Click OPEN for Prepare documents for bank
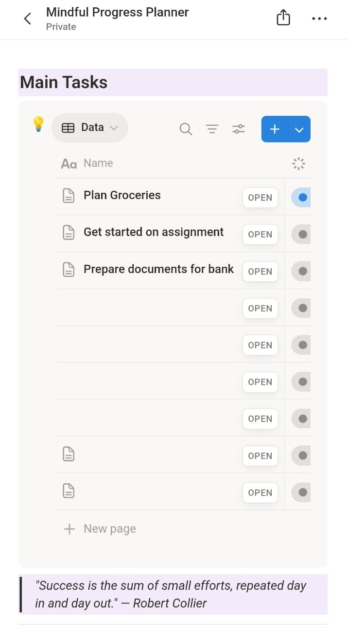Screen dimensions: 348x640 tap(260, 272)
